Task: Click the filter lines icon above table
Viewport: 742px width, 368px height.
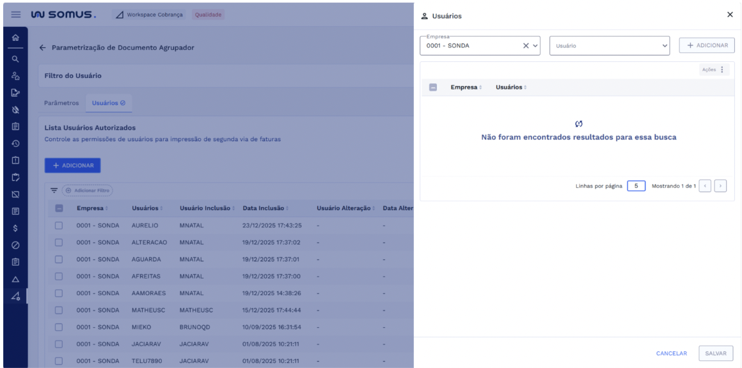Action: 54,190
